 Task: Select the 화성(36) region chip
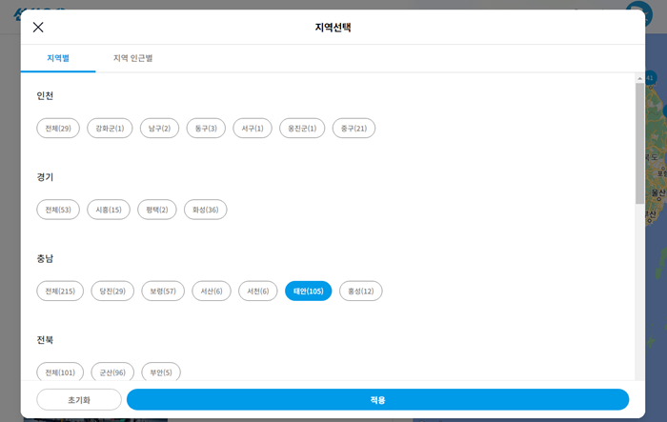pyautogui.click(x=206, y=210)
